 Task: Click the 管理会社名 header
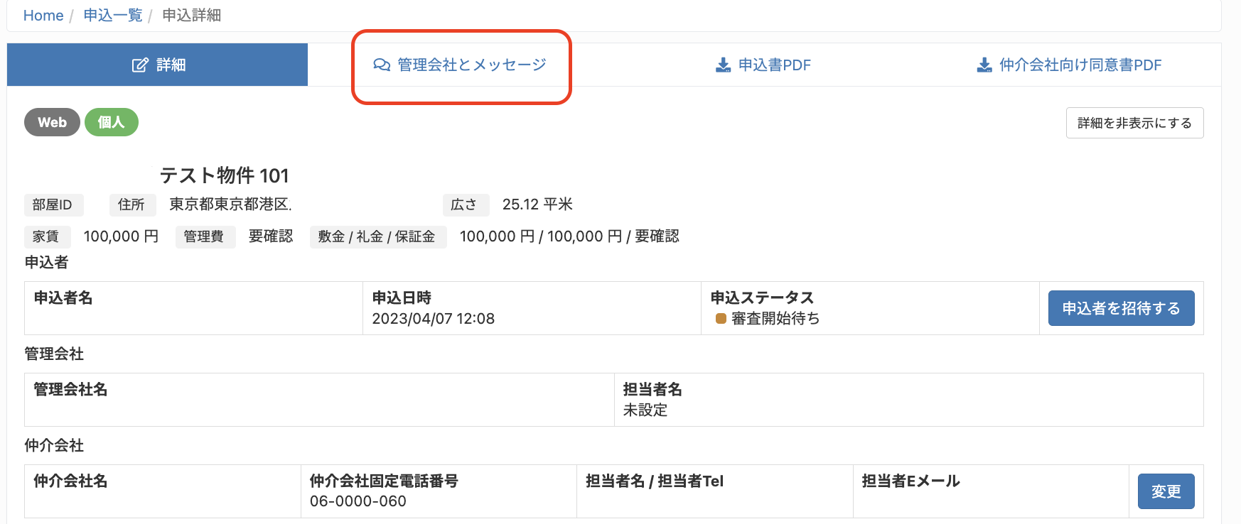(70, 390)
